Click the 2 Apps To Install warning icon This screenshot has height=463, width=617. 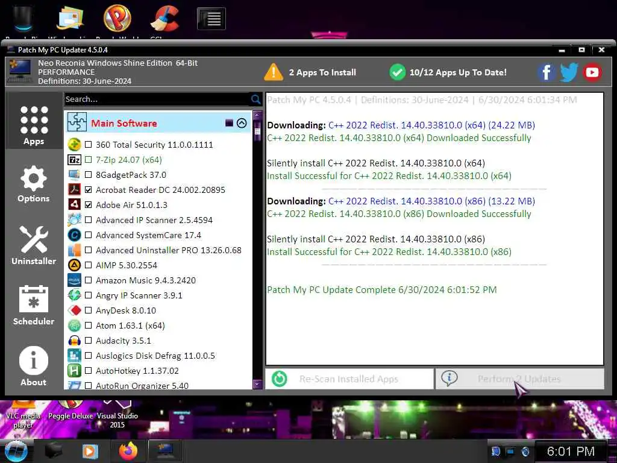tap(274, 72)
